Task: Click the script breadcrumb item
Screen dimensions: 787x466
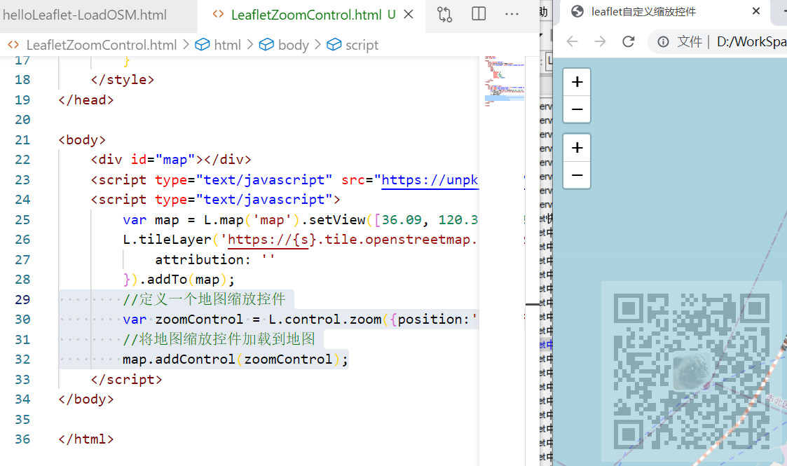Action: pos(362,45)
